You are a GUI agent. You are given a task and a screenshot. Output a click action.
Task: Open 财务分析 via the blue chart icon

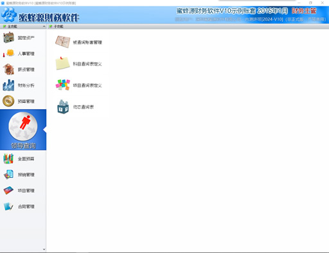pyautogui.click(x=8, y=85)
